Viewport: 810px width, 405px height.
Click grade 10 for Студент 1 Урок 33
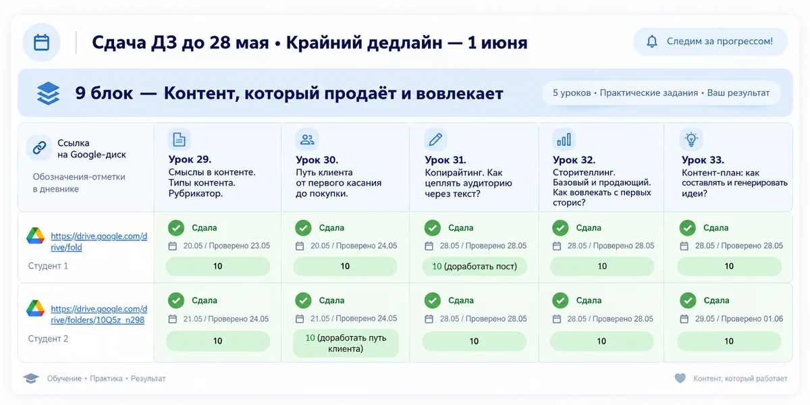[x=729, y=267]
